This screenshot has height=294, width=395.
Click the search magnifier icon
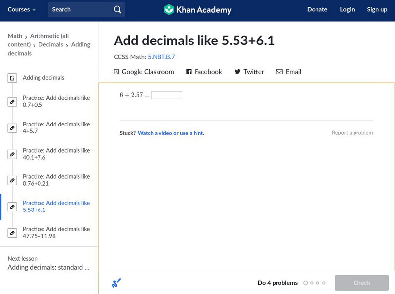click(117, 9)
